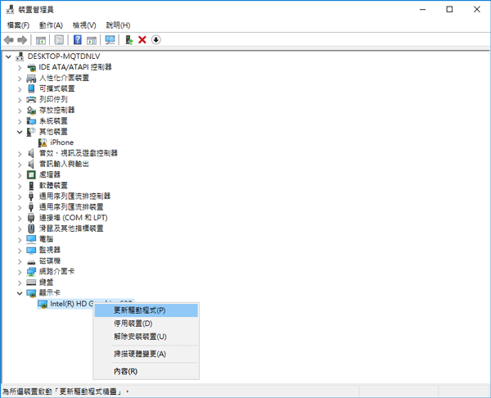The height and width of the screenshot is (398, 491).
Task: Click the 鍵盤 keyboard icon
Action: pos(31,283)
